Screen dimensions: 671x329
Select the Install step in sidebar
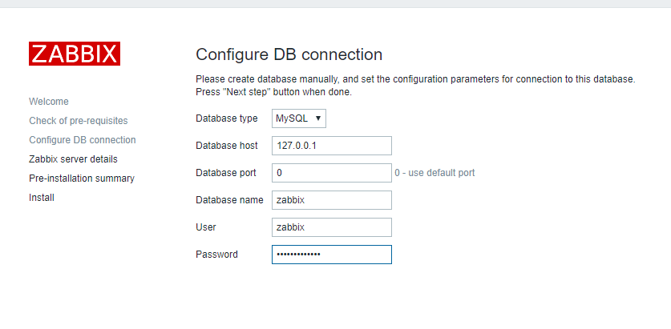click(42, 198)
